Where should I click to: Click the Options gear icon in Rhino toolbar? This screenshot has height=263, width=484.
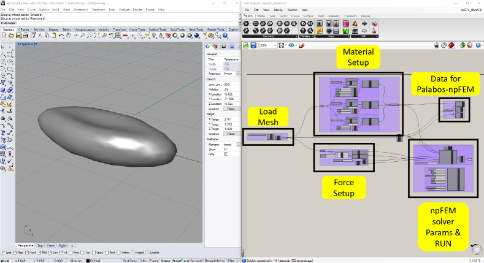[211, 36]
